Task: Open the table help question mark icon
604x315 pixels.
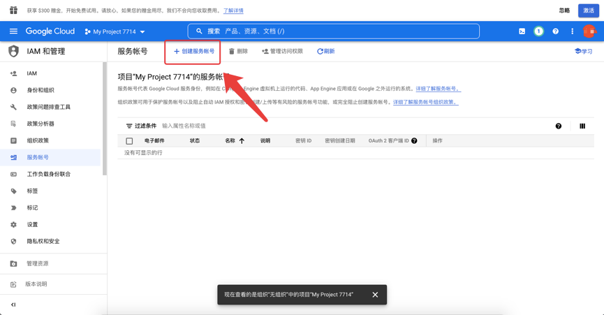Action: [x=559, y=126]
